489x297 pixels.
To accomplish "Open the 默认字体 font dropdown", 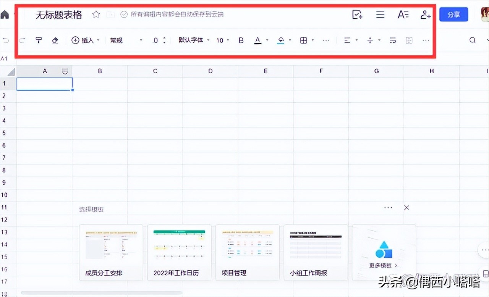I will 194,40.
